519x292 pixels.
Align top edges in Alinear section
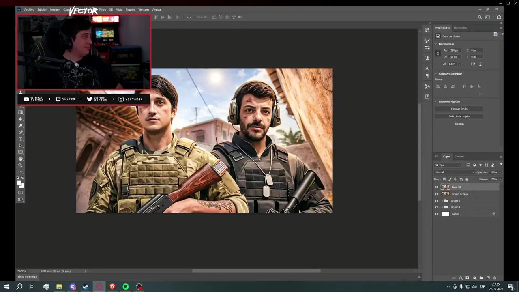tap(464, 86)
